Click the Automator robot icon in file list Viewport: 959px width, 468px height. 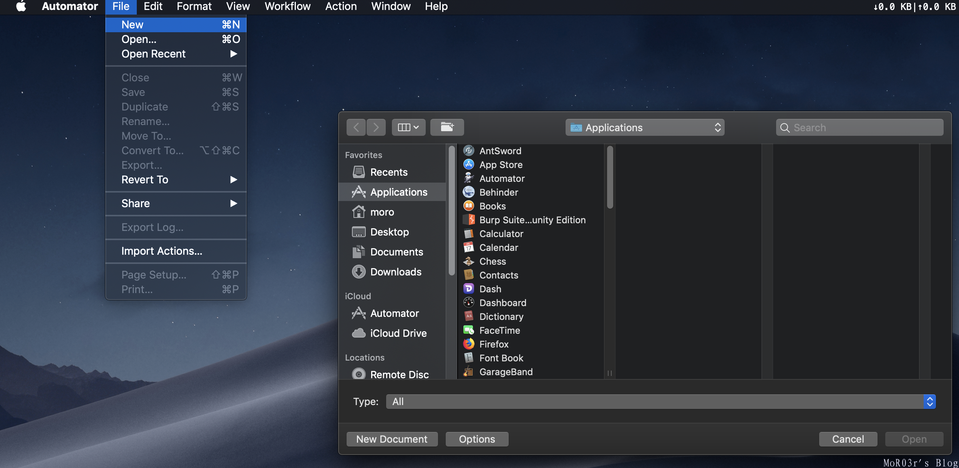[468, 178]
